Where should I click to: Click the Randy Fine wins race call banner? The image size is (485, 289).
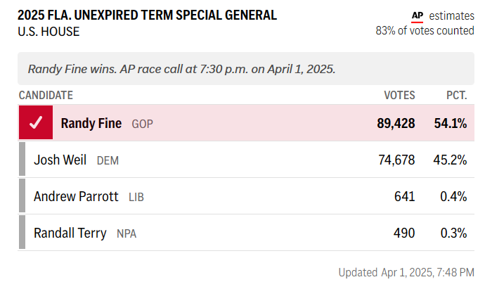[246, 69]
